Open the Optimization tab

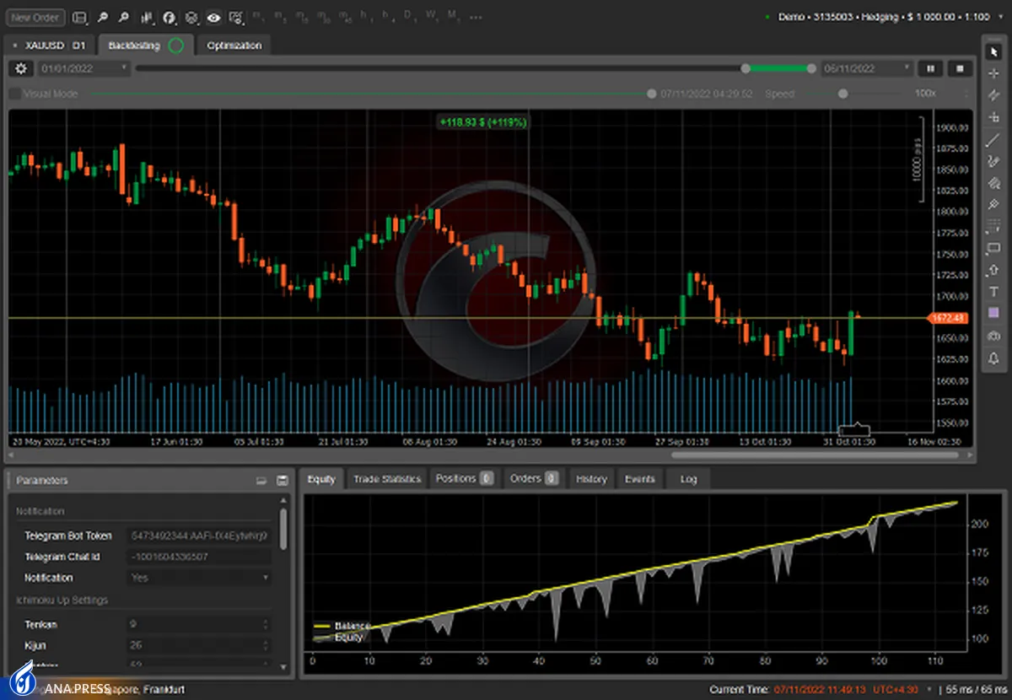pyautogui.click(x=234, y=46)
